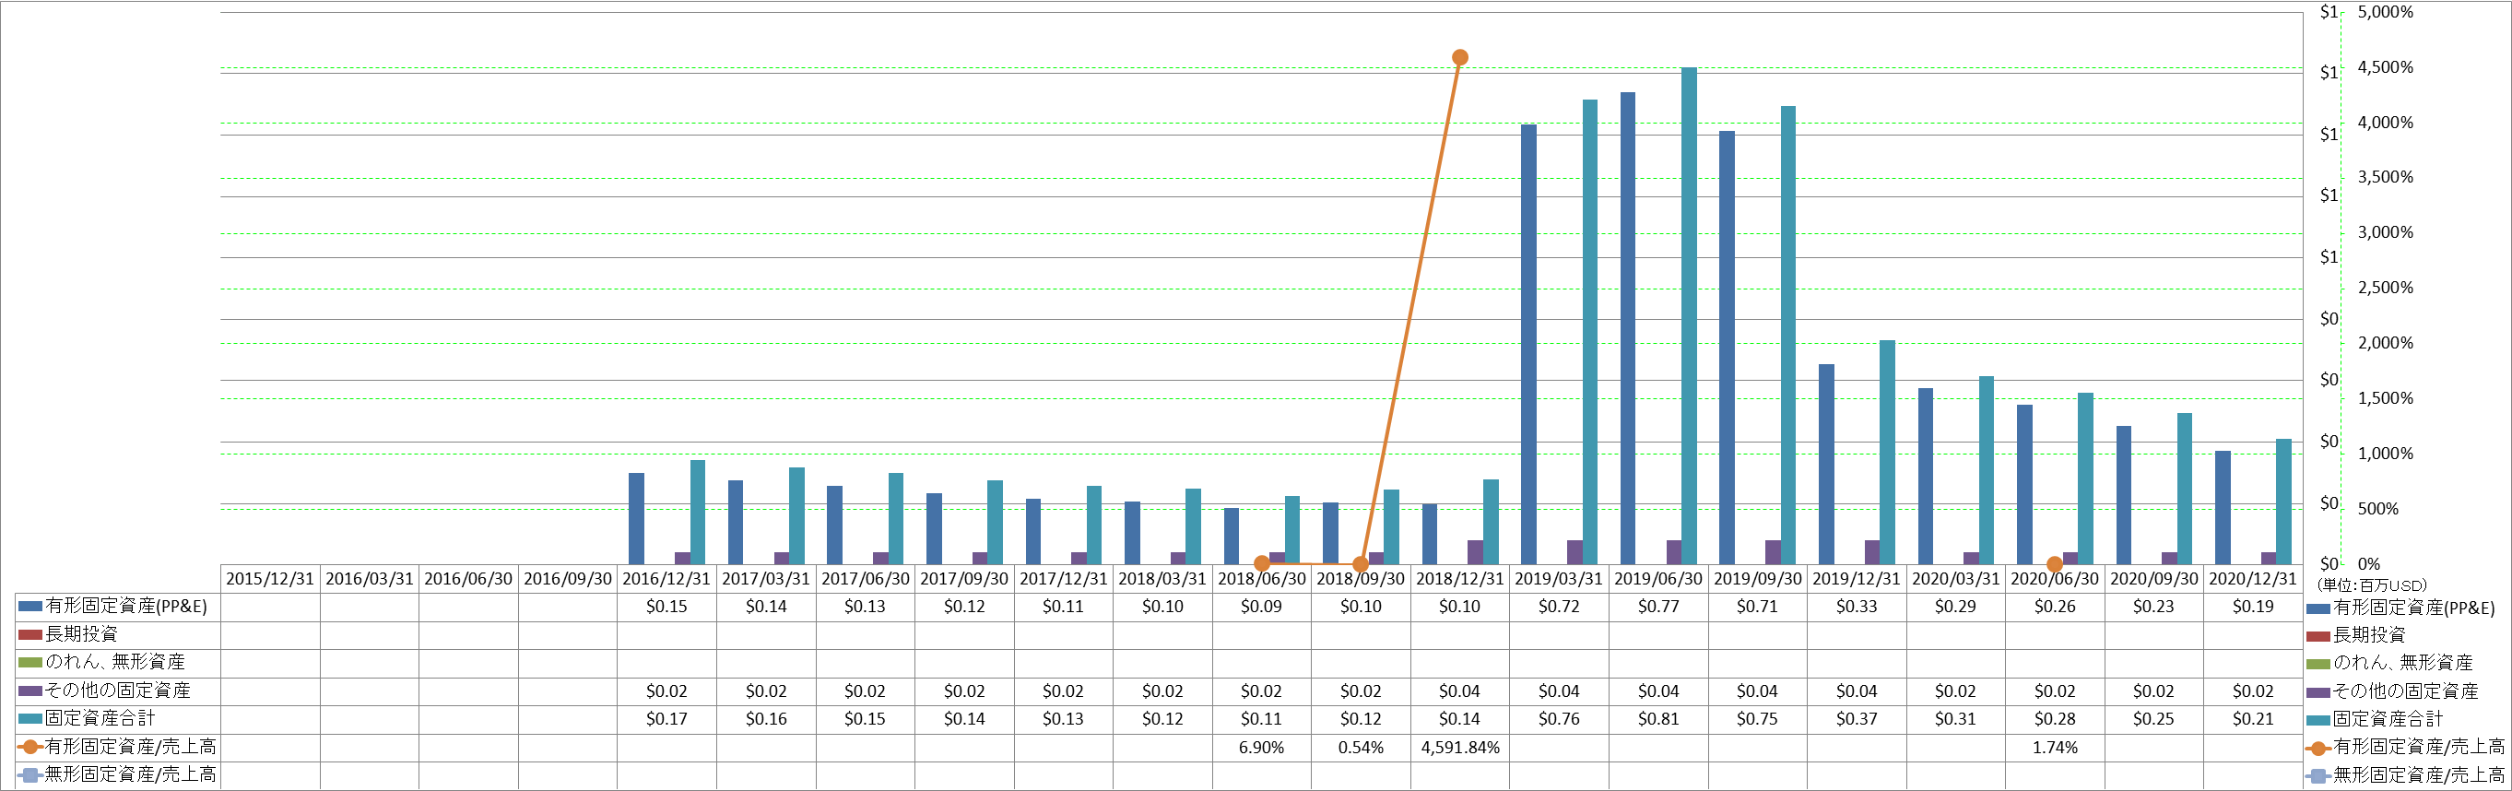Click the $0.37 固定資産合計 cell for 2019/12/31
This screenshot has width=2512, height=791.
[1857, 719]
